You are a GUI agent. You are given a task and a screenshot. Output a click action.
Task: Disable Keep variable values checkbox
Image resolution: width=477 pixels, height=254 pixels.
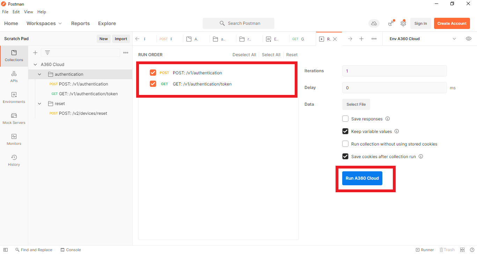[345, 131]
